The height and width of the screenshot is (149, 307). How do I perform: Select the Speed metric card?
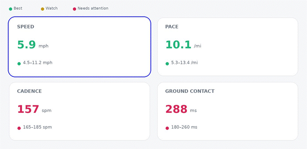pos(80,47)
